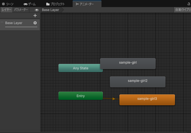Open the レイヤー panel tab
Screen dimensions: 191x133
tap(7, 10)
